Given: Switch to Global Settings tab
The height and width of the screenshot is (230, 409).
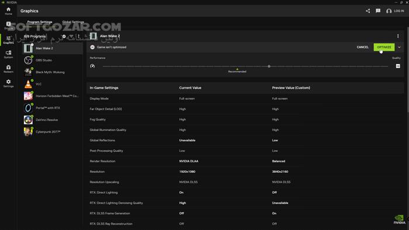Looking at the screenshot, I should click(73, 22).
